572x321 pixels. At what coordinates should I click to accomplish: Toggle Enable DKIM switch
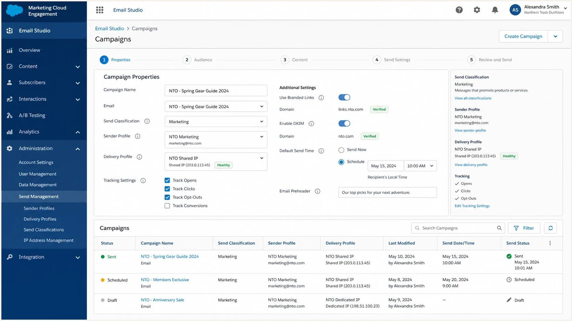click(344, 123)
